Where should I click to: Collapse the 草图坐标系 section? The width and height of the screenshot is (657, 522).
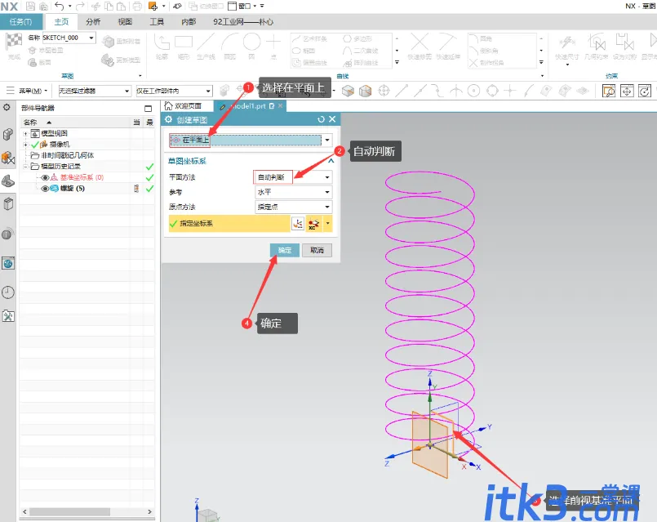click(331, 161)
